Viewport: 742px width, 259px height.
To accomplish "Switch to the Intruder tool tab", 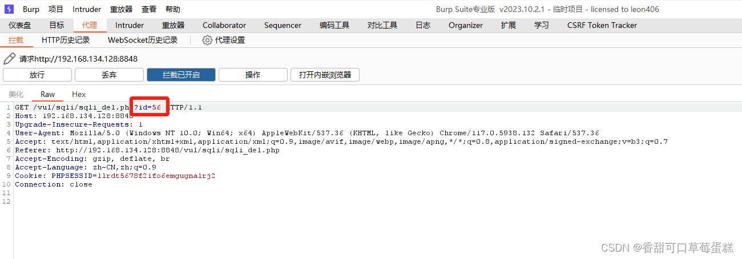I will coord(130,25).
